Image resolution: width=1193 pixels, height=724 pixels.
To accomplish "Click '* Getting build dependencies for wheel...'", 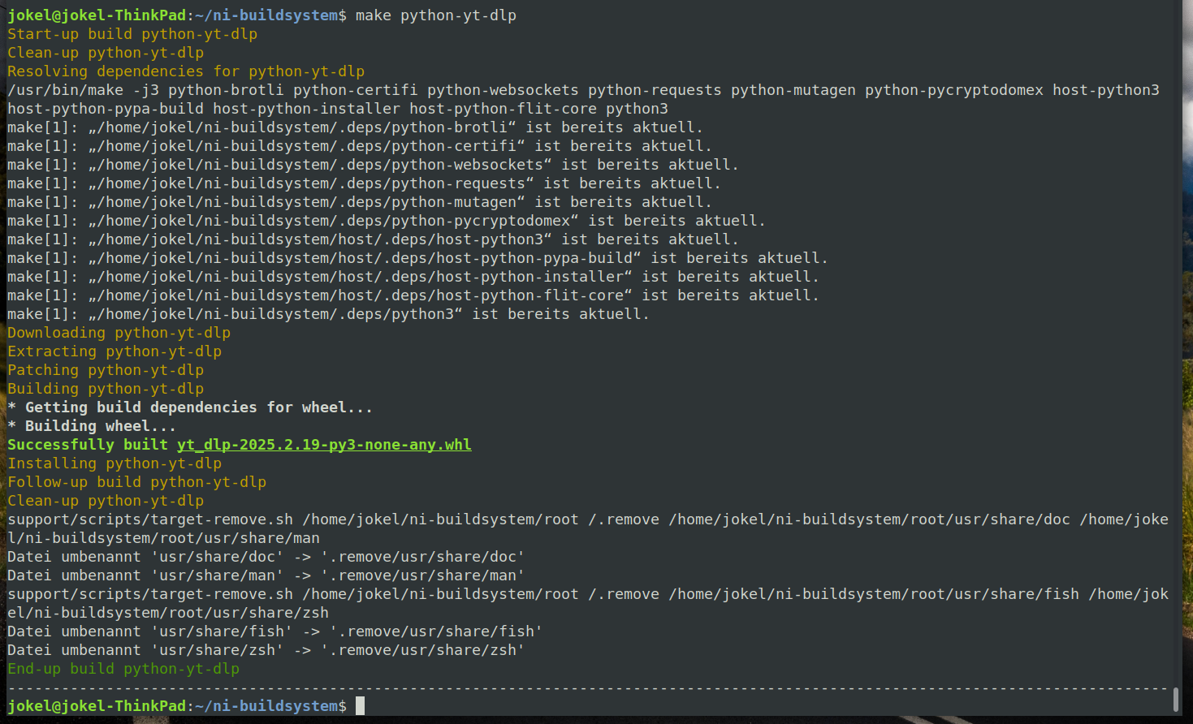I will [x=190, y=407].
